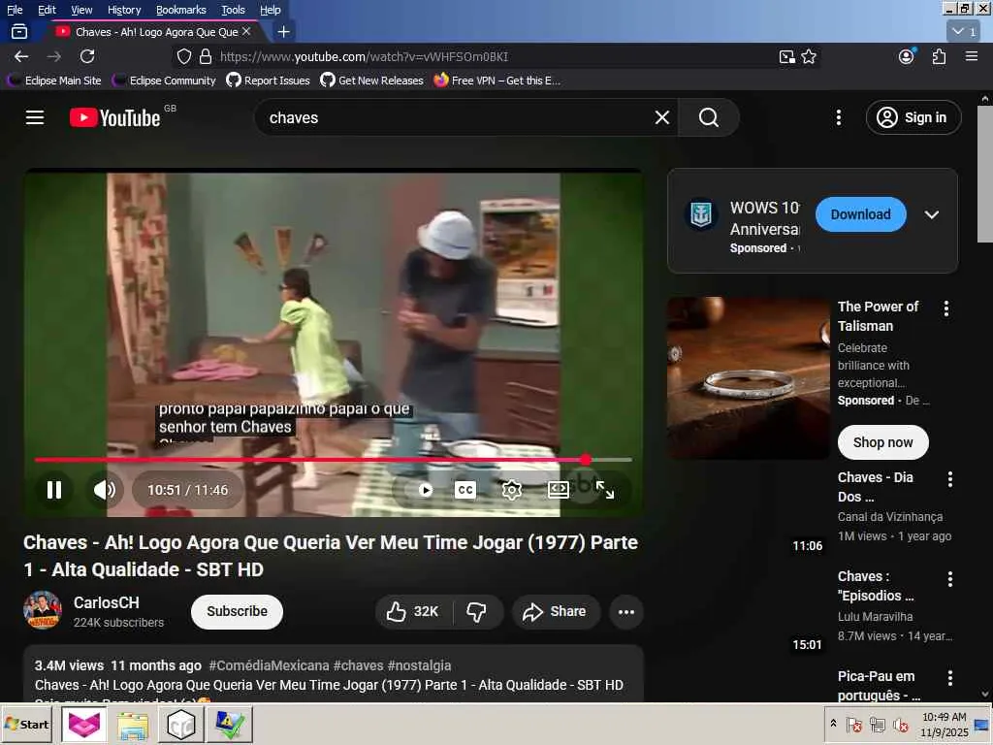The height and width of the screenshot is (745, 993).
Task: Open the Windows Start menu
Action: [26, 724]
